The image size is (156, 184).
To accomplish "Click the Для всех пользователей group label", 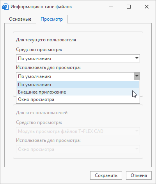I will [x=42, y=113].
